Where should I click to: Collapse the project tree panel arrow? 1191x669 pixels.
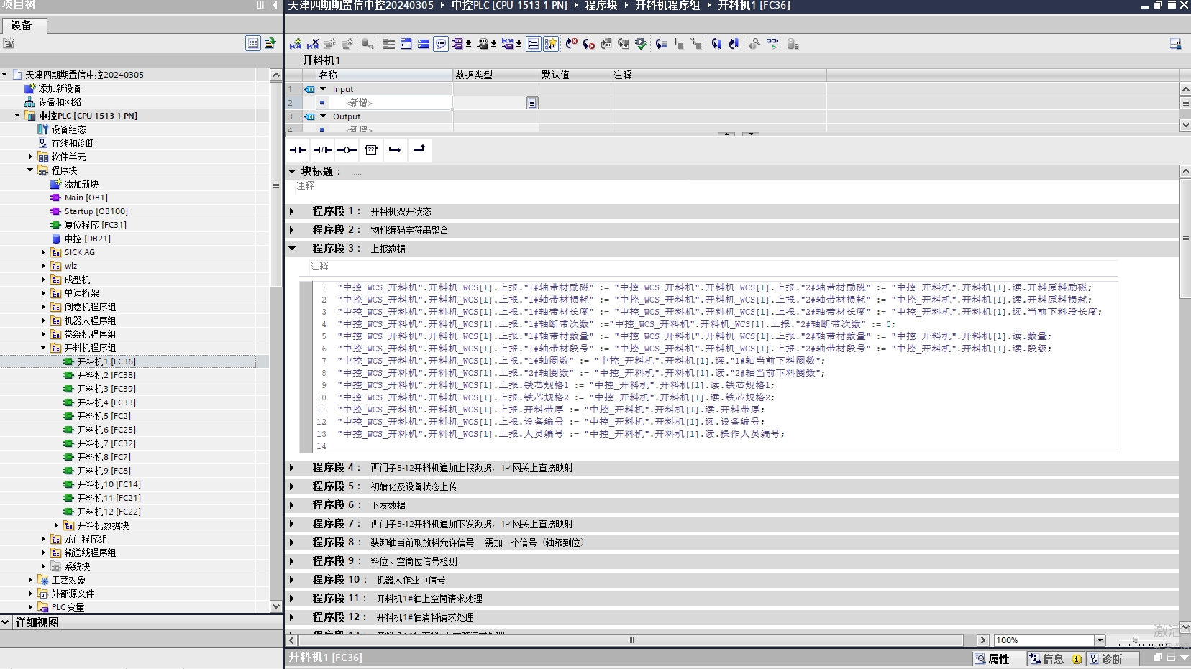(275, 5)
